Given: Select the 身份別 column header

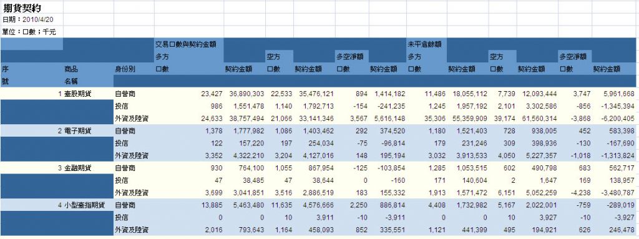Looking at the screenshot, I should tap(125, 69).
